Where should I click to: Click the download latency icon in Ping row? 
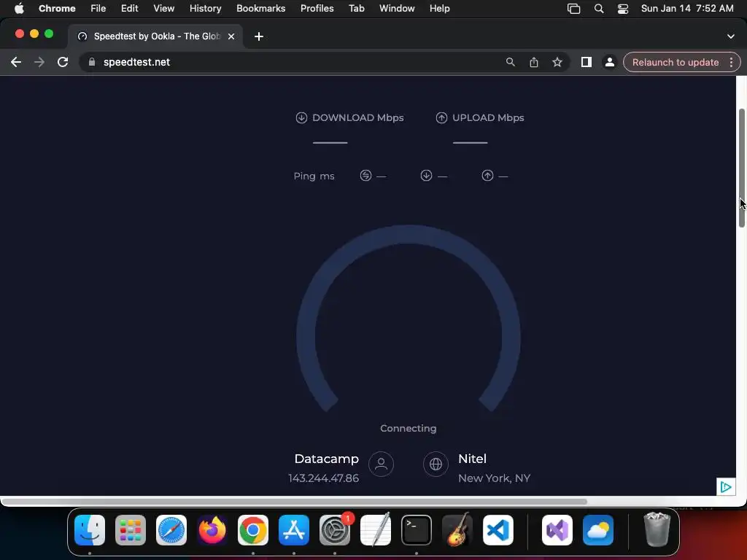point(426,176)
